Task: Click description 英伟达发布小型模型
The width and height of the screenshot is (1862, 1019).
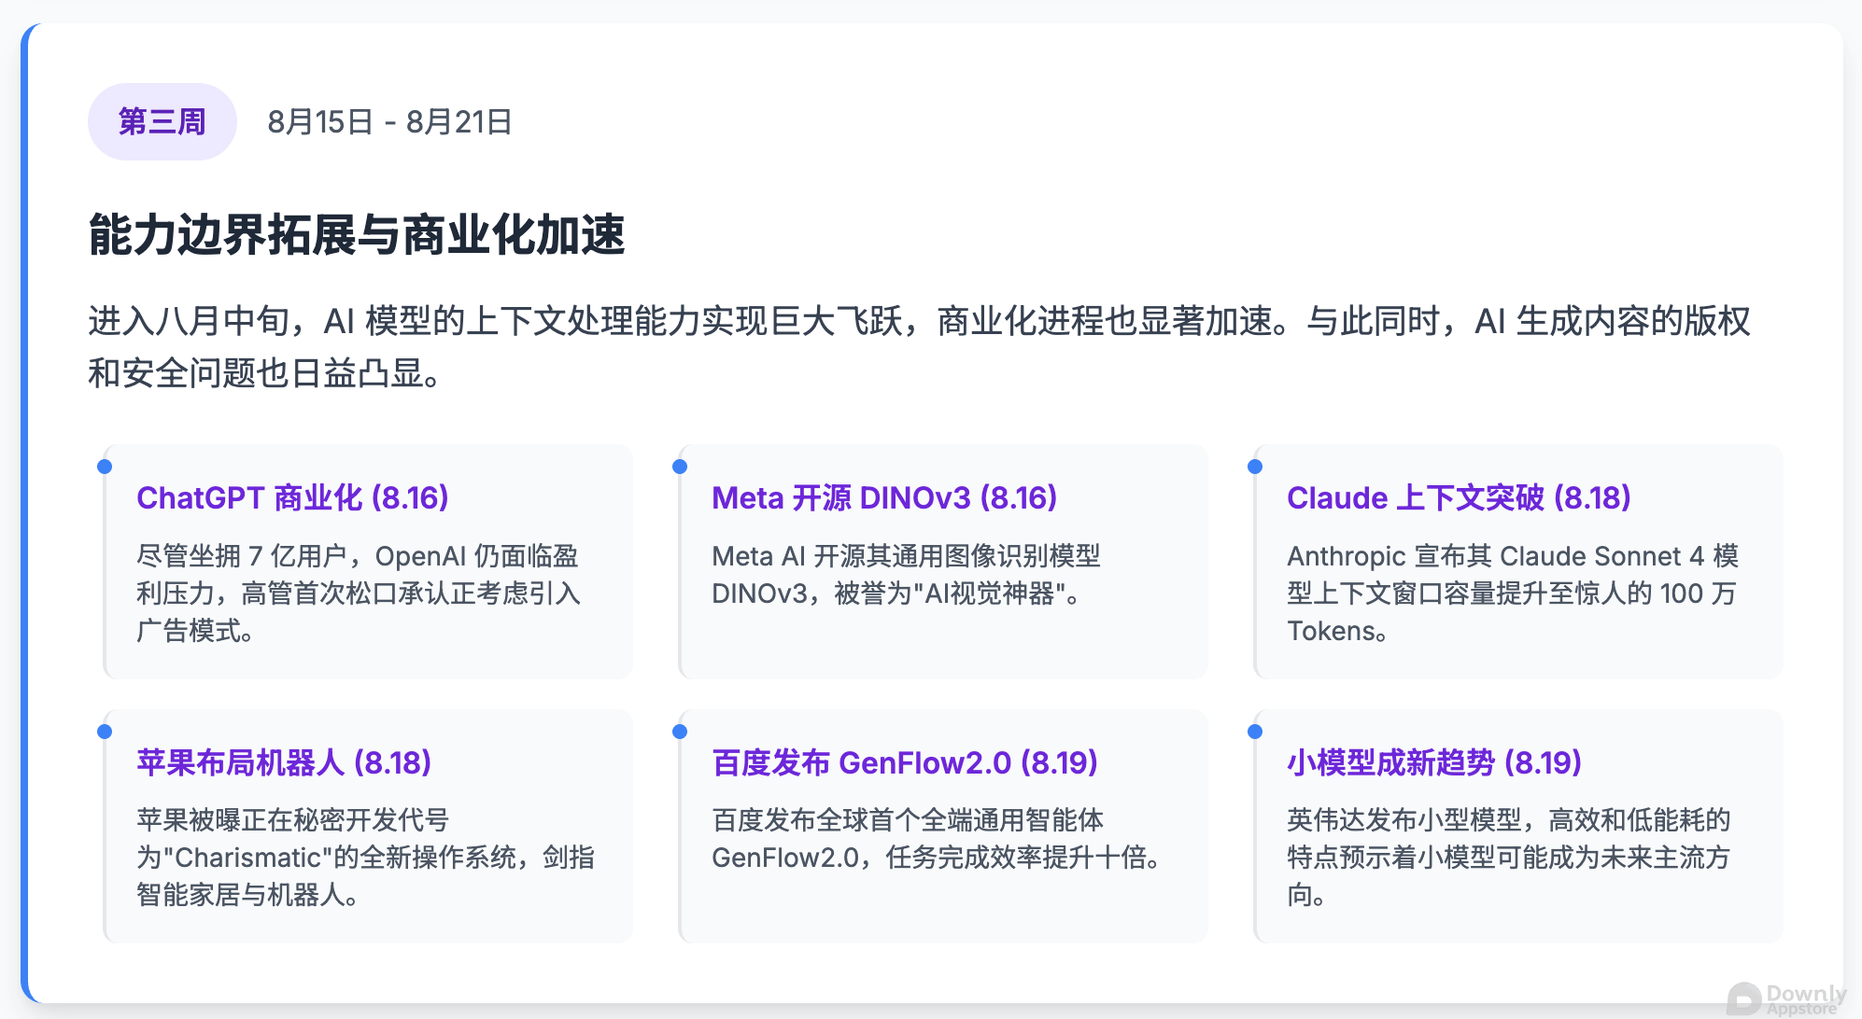Action: pyautogui.click(x=1509, y=858)
